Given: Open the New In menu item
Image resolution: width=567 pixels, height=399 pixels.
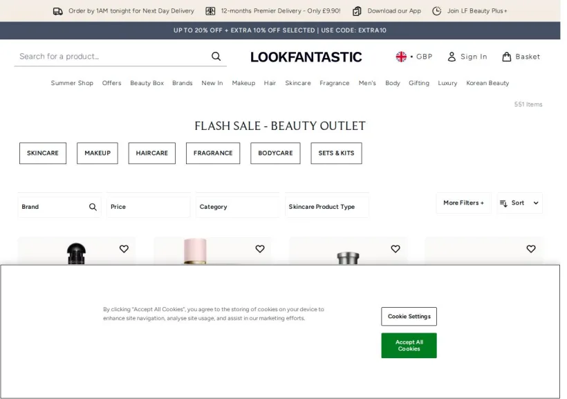Looking at the screenshot, I should tap(212, 83).
